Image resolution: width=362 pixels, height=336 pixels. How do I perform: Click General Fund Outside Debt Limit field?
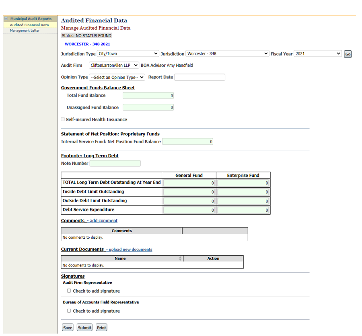[x=189, y=201]
